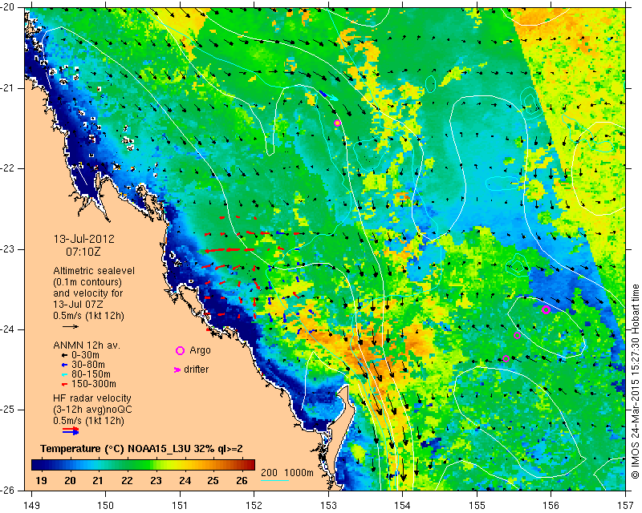Click the magenta drifter symbol in the legend

177,370
